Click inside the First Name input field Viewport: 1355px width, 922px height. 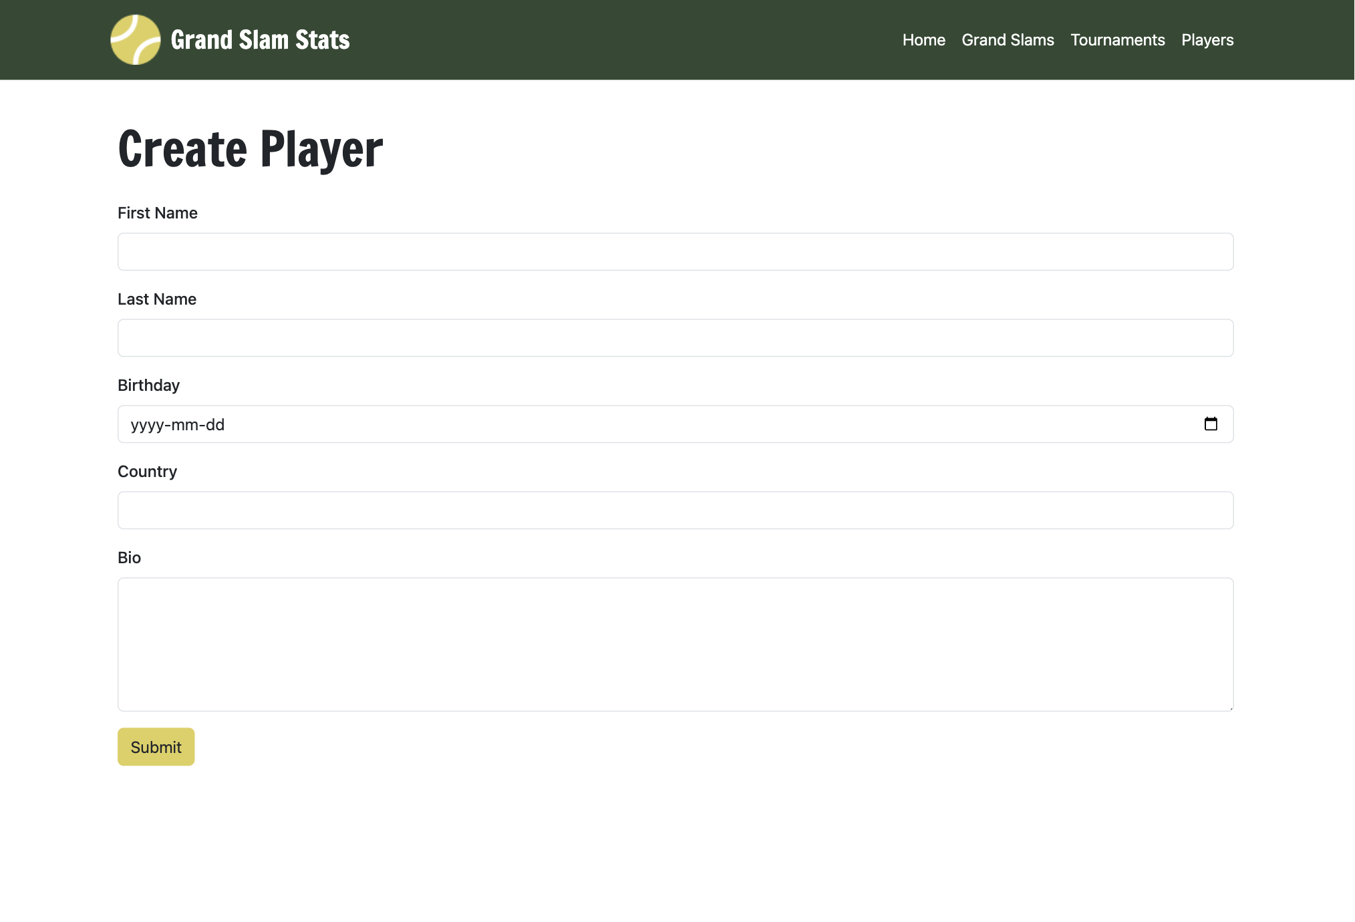(675, 252)
